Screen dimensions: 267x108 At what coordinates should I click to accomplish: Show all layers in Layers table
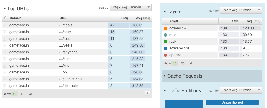191,63
